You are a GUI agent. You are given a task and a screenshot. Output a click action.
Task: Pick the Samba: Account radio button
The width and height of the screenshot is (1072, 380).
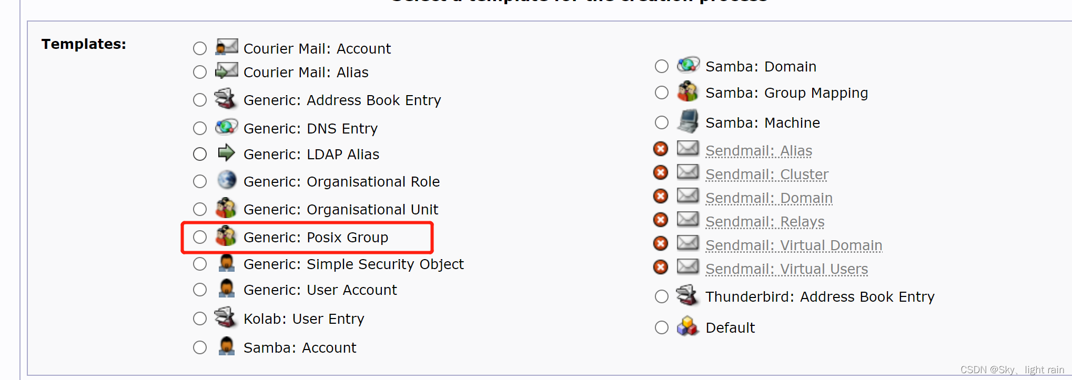[200, 347]
